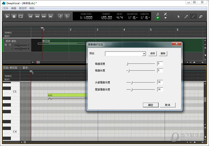Viewport: 209px width, 146px height.
Task: Open the 首选项 menu
Action: click(23, 8)
